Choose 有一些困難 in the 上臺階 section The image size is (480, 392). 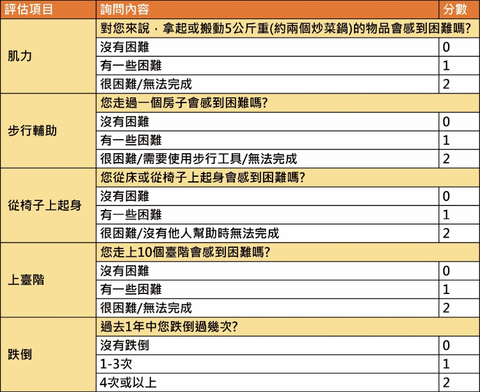click(x=268, y=290)
